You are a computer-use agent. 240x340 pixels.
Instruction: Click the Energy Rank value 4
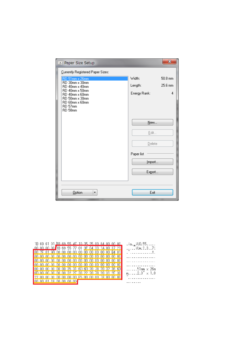pyautogui.click(x=172, y=93)
